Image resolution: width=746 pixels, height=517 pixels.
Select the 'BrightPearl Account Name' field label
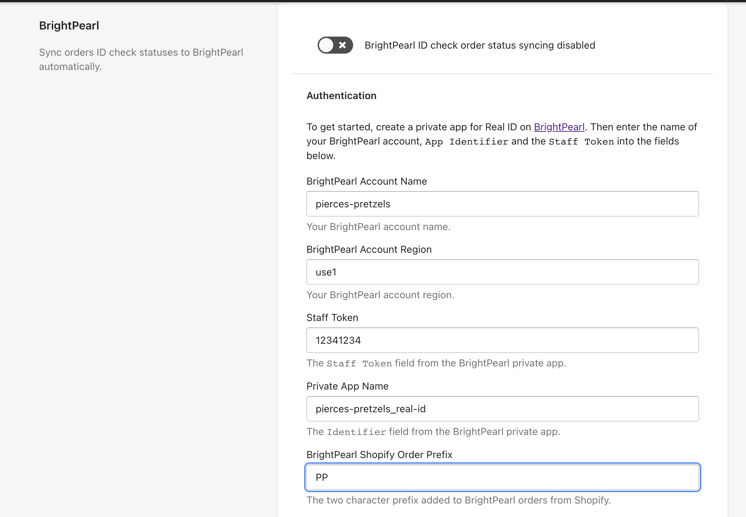tap(367, 181)
